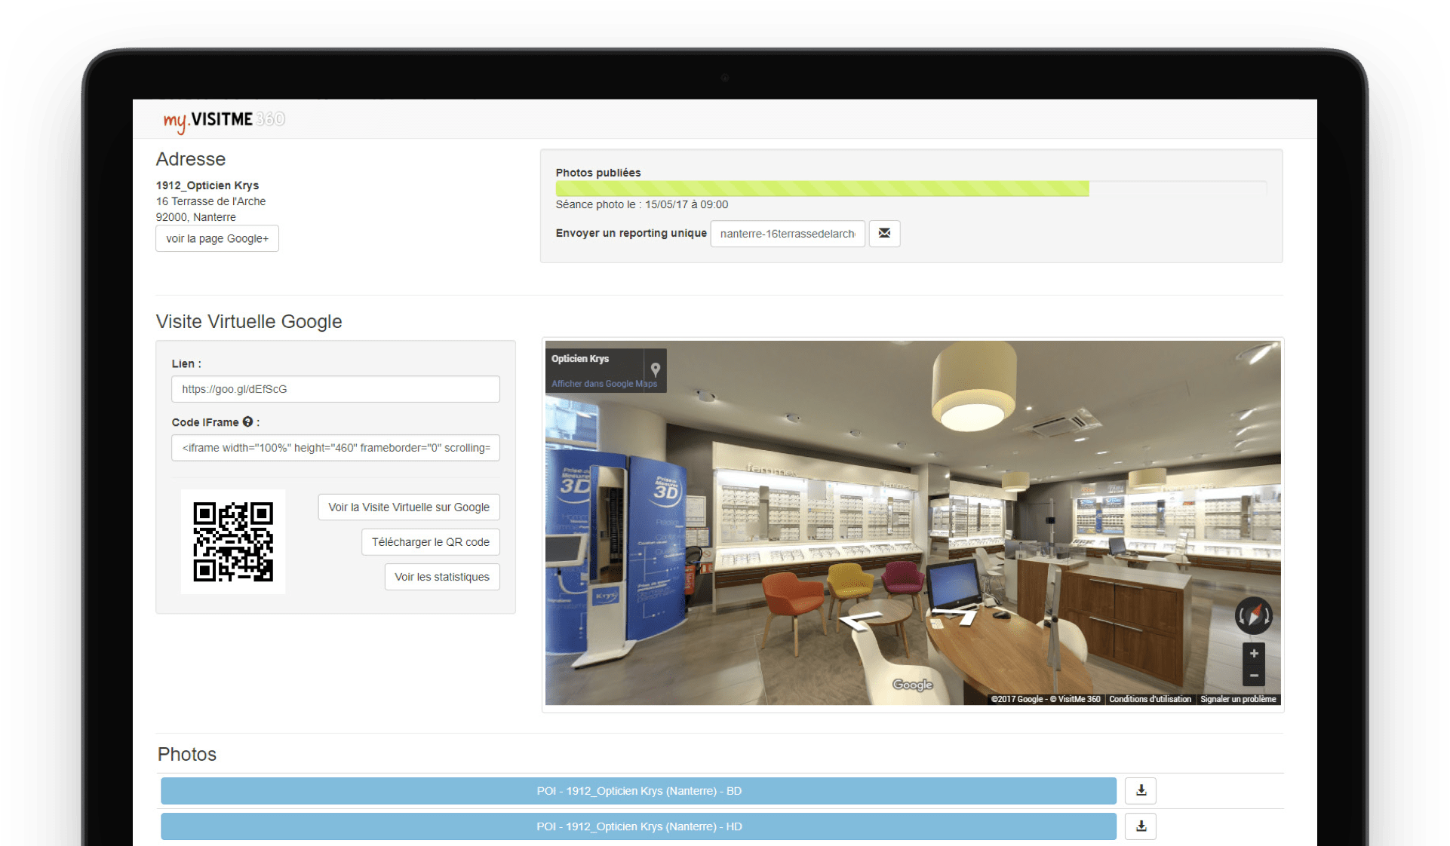Click the 'Adresse' heading

point(191,159)
